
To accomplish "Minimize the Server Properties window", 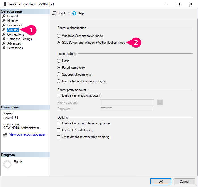I will (165, 4).
